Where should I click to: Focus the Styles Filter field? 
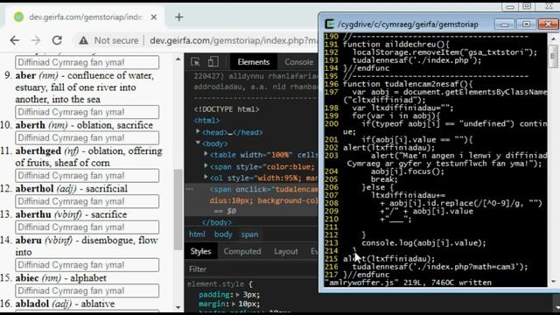click(x=251, y=269)
